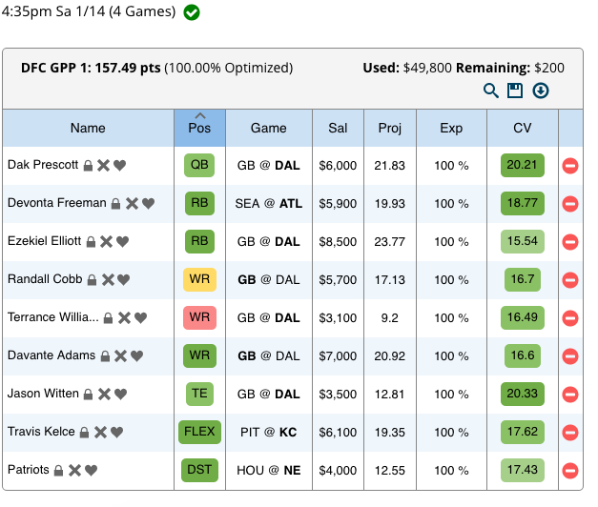Lock Travis Kelce in the lineup
The image size is (598, 507).
[84, 433]
